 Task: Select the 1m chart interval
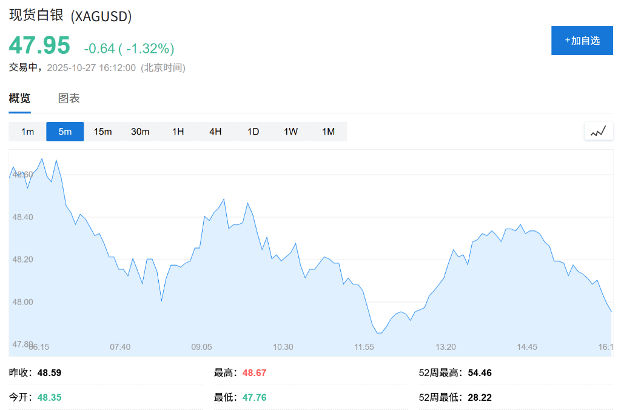(27, 132)
